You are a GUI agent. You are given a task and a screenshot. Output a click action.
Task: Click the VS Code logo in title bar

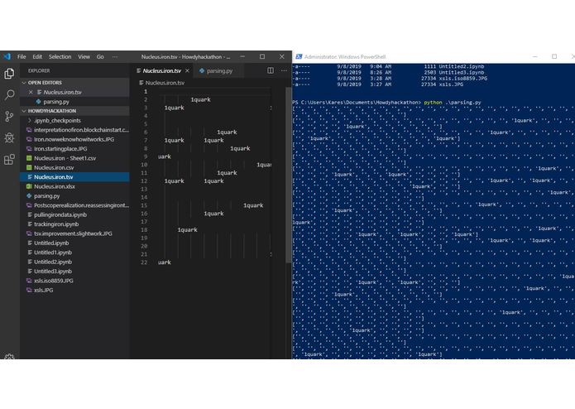pos(7,57)
